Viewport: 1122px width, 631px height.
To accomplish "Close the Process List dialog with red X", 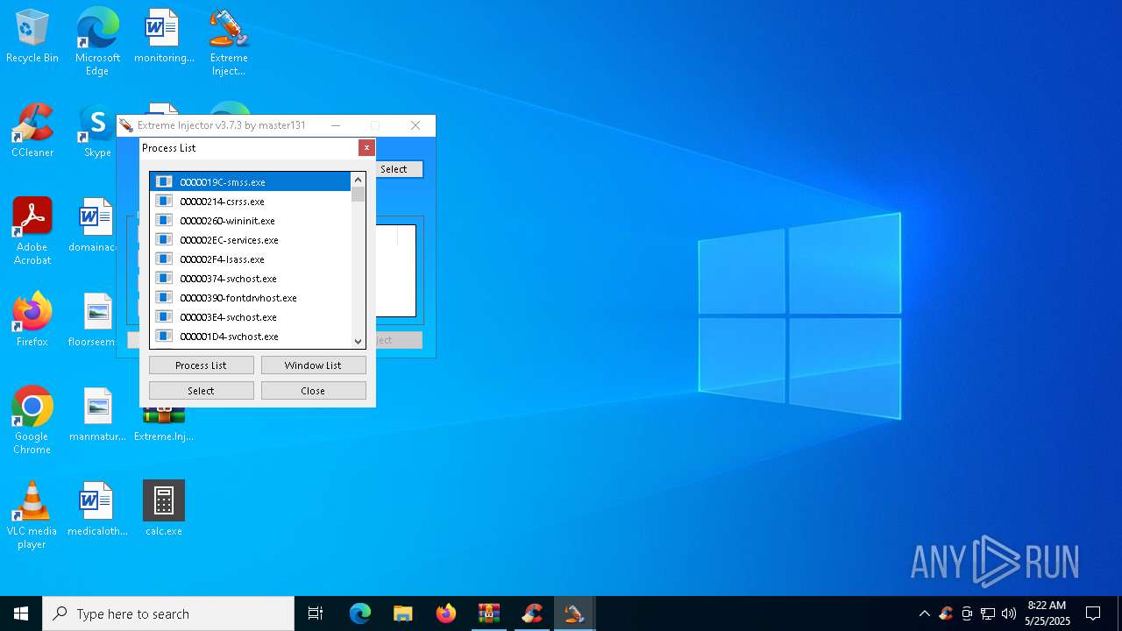I will coord(366,148).
